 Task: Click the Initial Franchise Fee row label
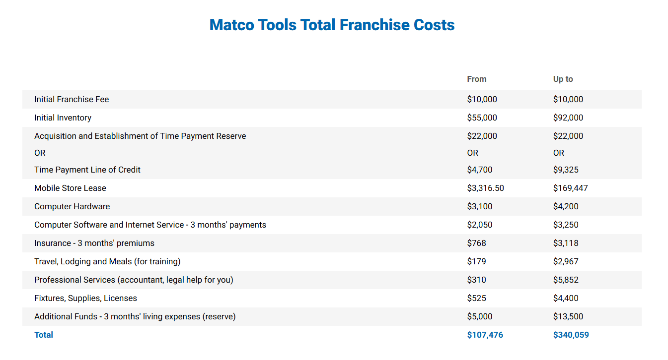click(x=72, y=99)
